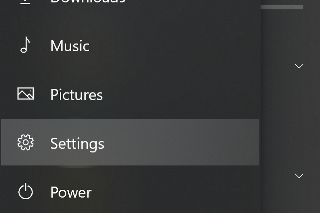
Task: Click the partially visible Downloads arrow icon
Action: 25,2
